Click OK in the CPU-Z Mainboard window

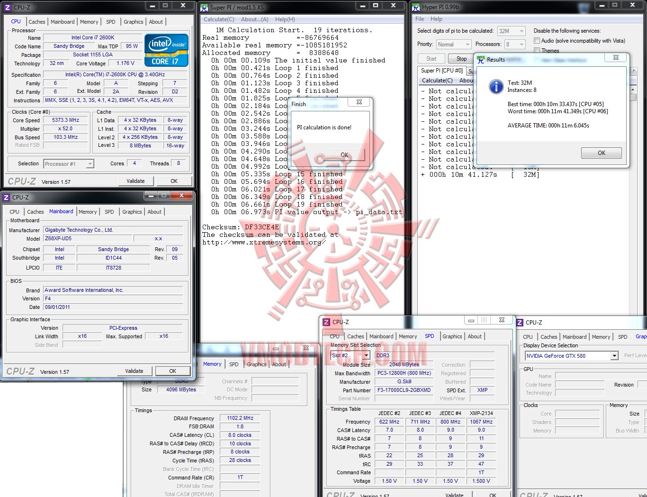pyautogui.click(x=173, y=371)
